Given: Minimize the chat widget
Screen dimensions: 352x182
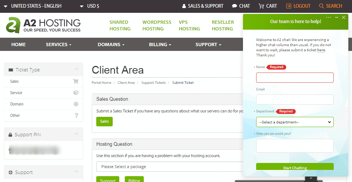Looking at the screenshot, I should (x=337, y=17).
